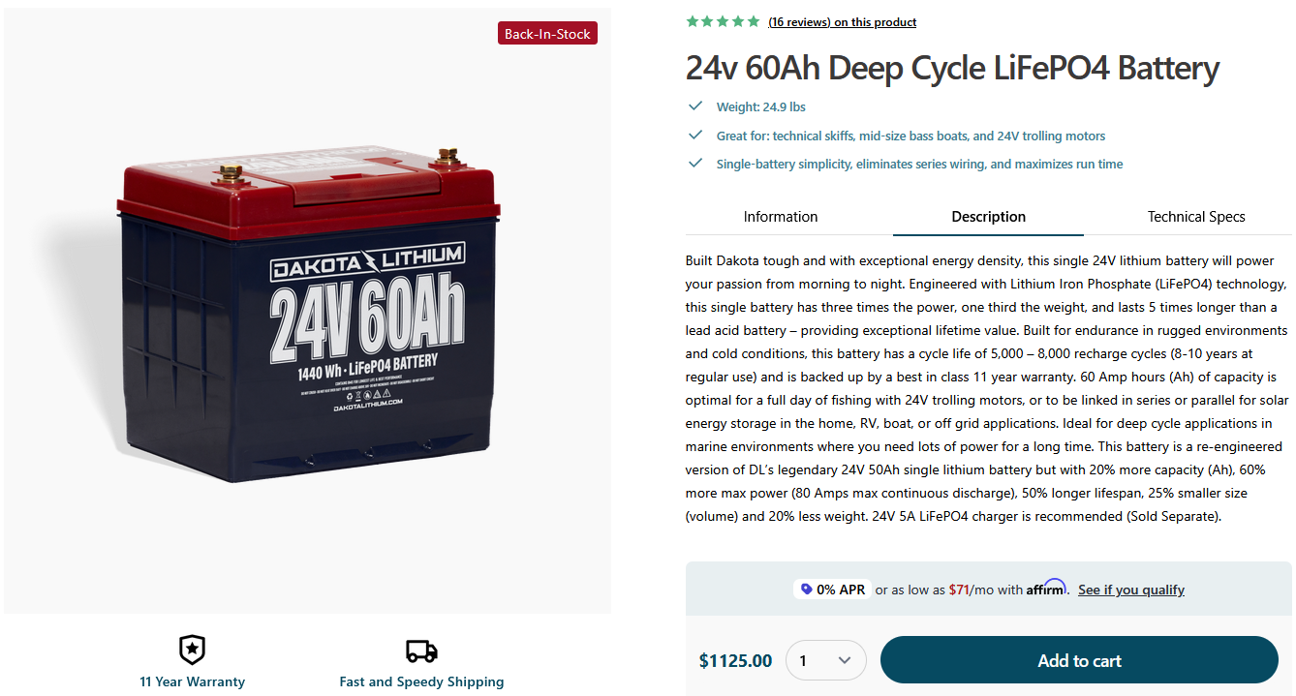Click the checkmark beside Single-battery simplicity

pos(694,164)
